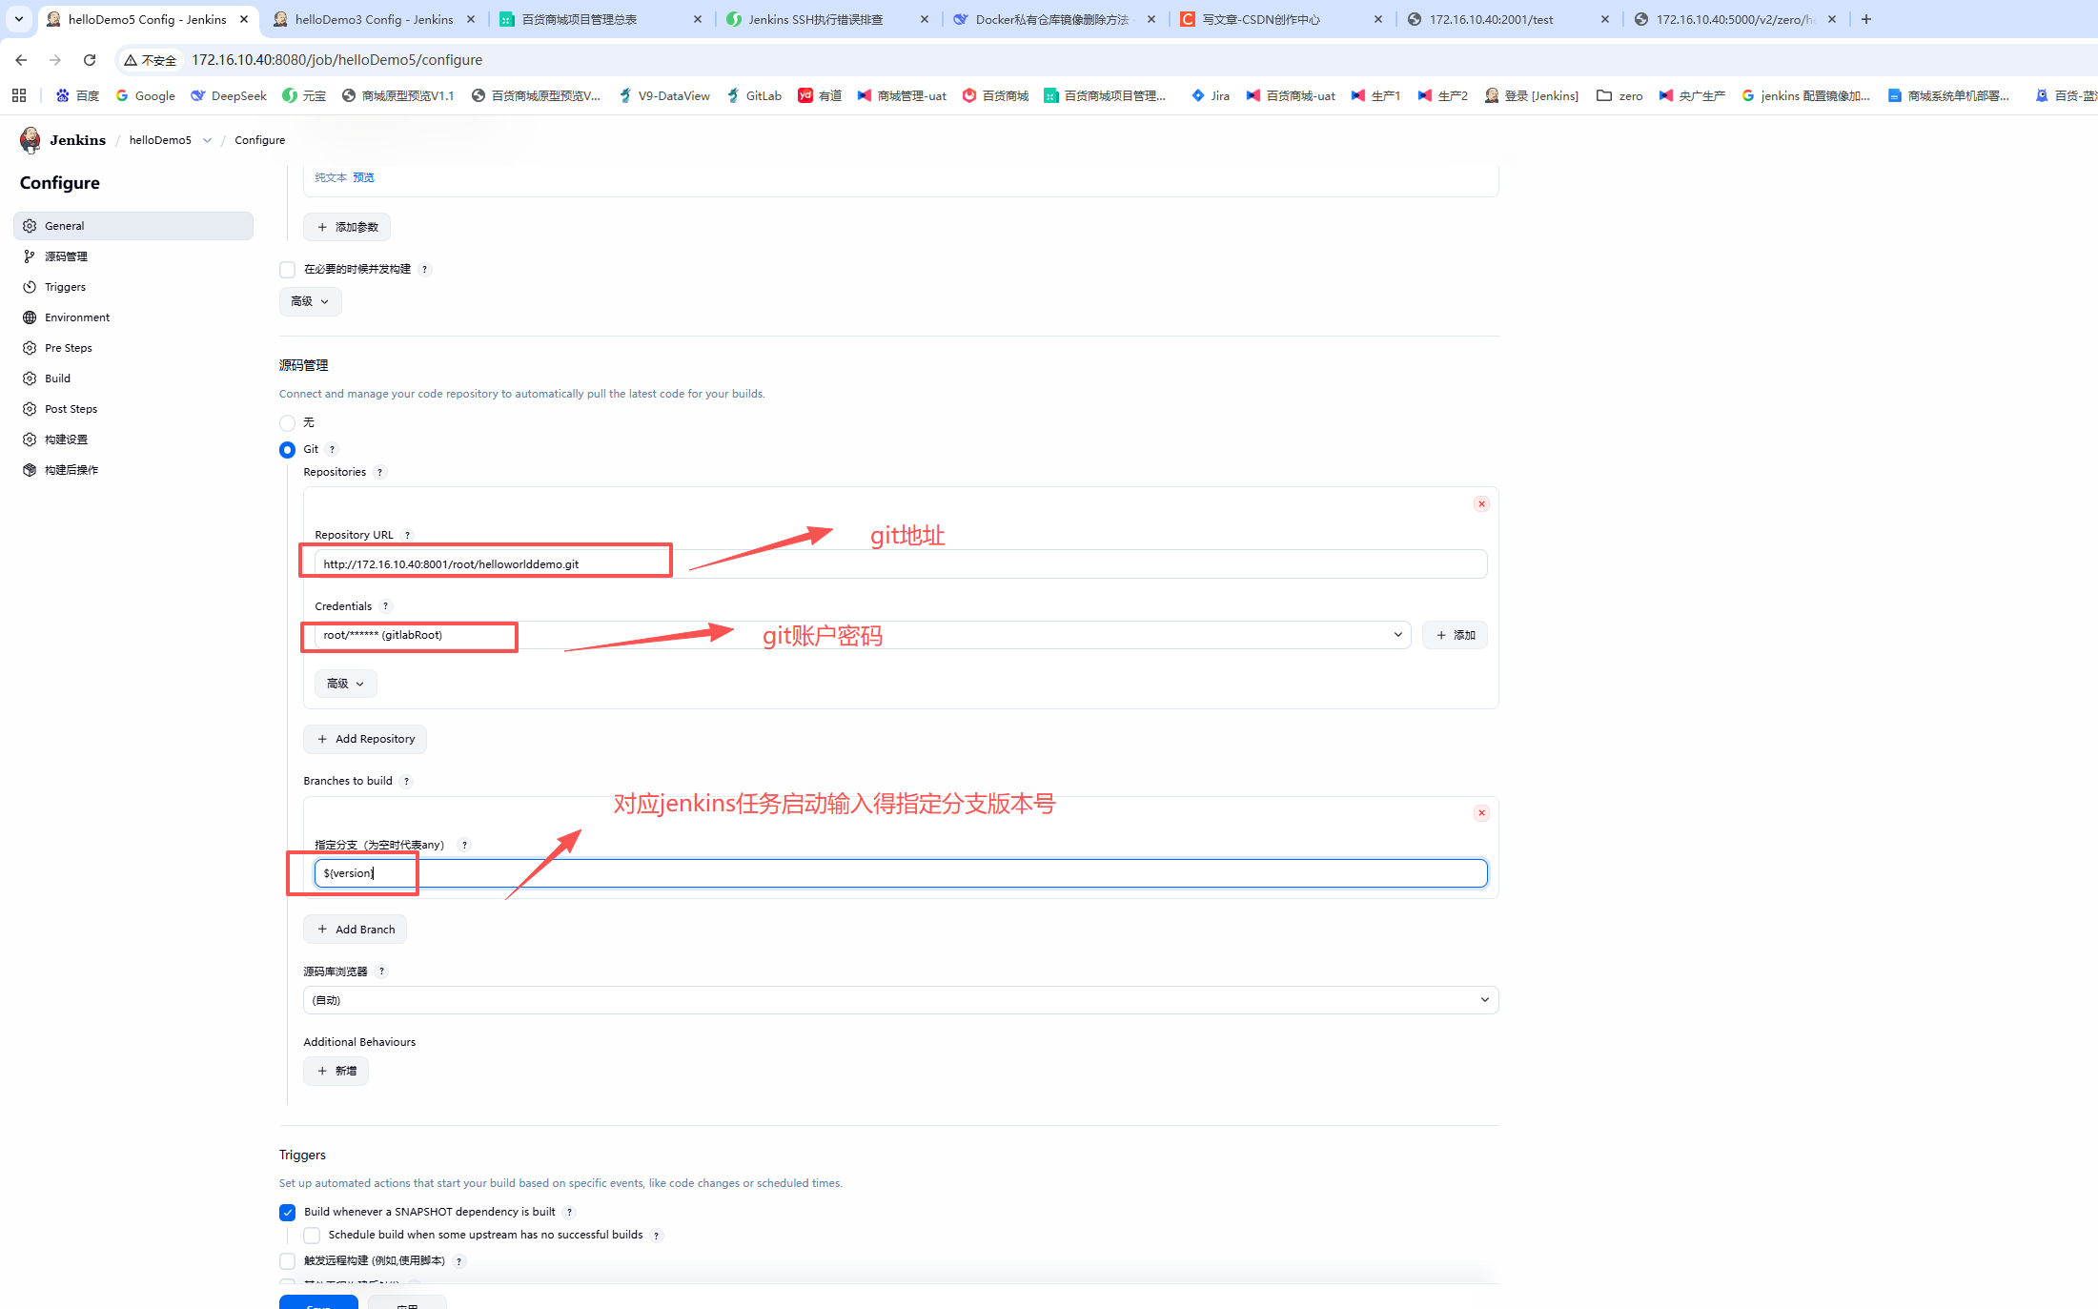This screenshot has width=2098, height=1309.
Task: Click the Repository URL input field
Action: pos(901,564)
